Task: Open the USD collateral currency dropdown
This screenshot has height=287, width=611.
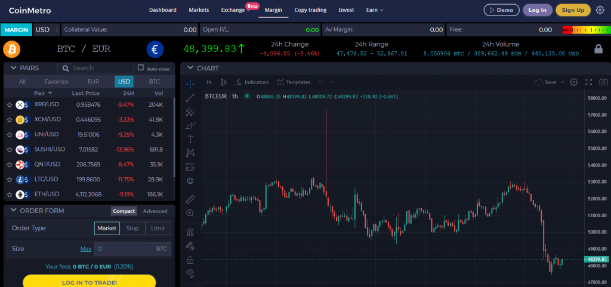Action: (x=47, y=30)
